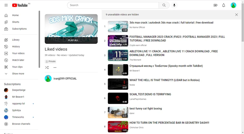
Task: Click the Browse channels plus icon
Action: 6,124
